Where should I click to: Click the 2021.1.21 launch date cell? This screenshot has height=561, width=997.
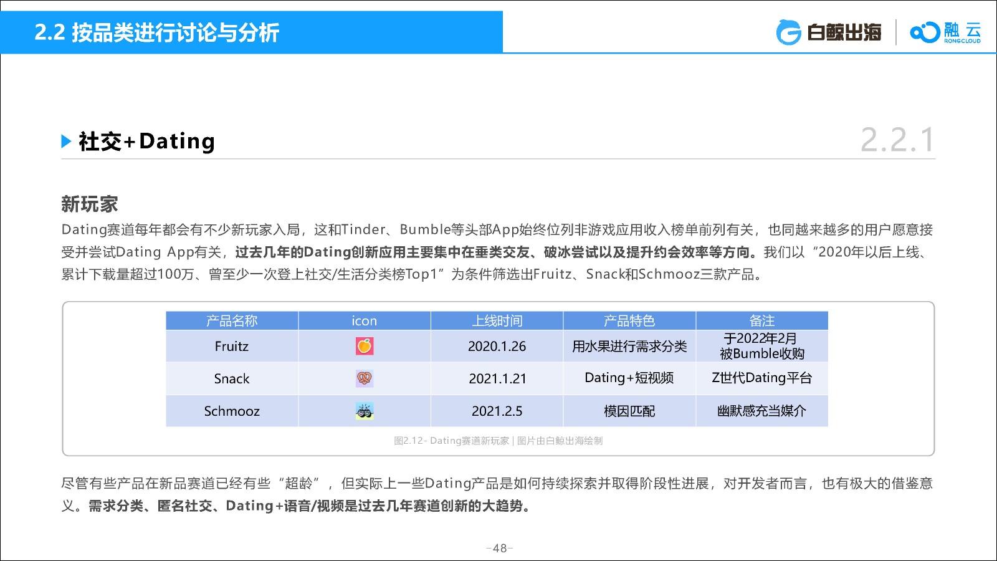pos(497,378)
